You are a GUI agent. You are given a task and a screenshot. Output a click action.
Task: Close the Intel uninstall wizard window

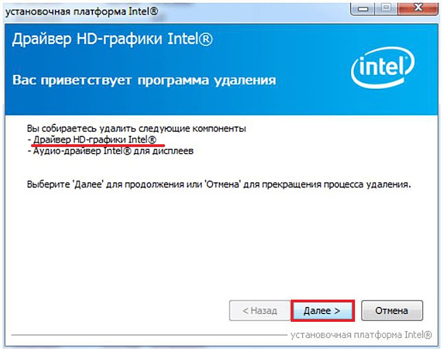pos(418,8)
